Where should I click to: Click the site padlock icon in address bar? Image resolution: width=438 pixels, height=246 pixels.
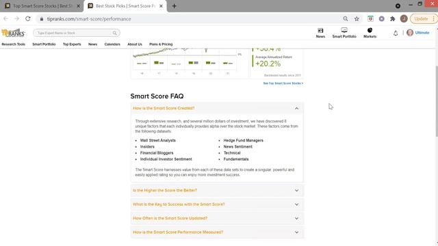[x=42, y=19]
